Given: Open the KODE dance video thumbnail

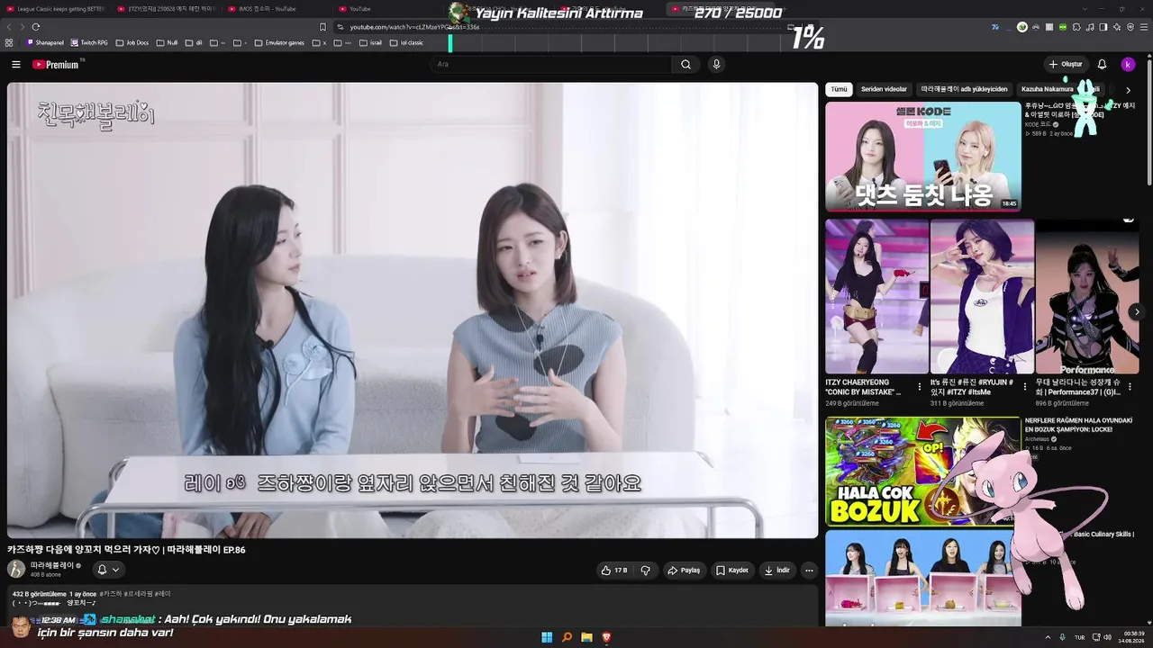Looking at the screenshot, I should tap(923, 157).
